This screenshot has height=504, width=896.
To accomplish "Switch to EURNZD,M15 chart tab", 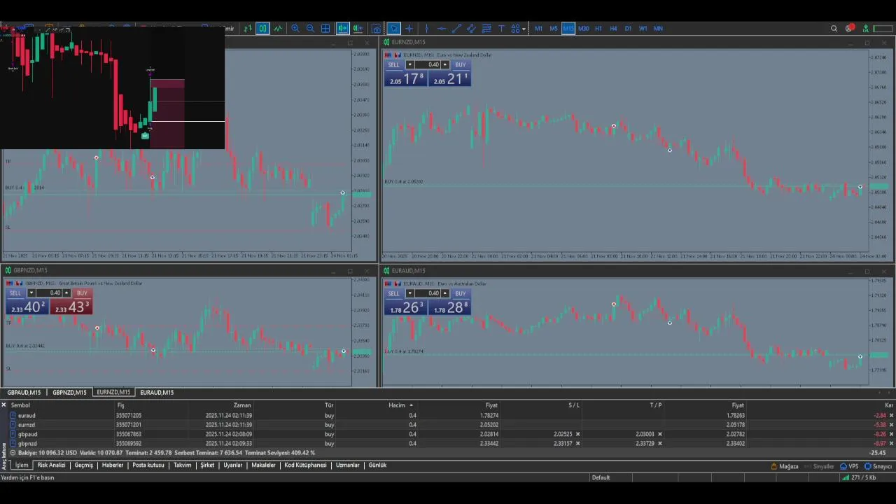I will click(113, 393).
